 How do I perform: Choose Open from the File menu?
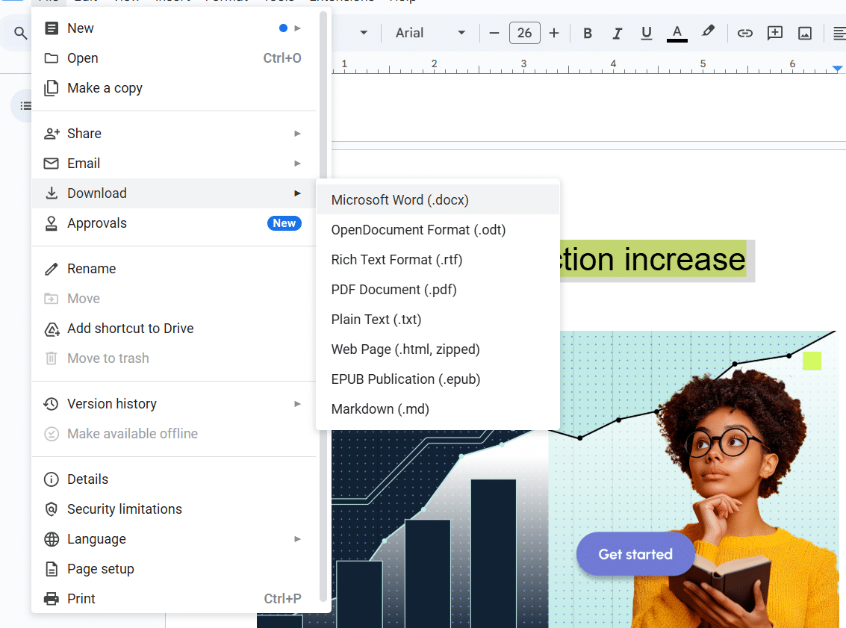click(174, 57)
